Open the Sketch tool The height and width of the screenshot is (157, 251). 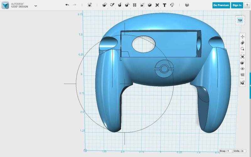tap(112, 5)
